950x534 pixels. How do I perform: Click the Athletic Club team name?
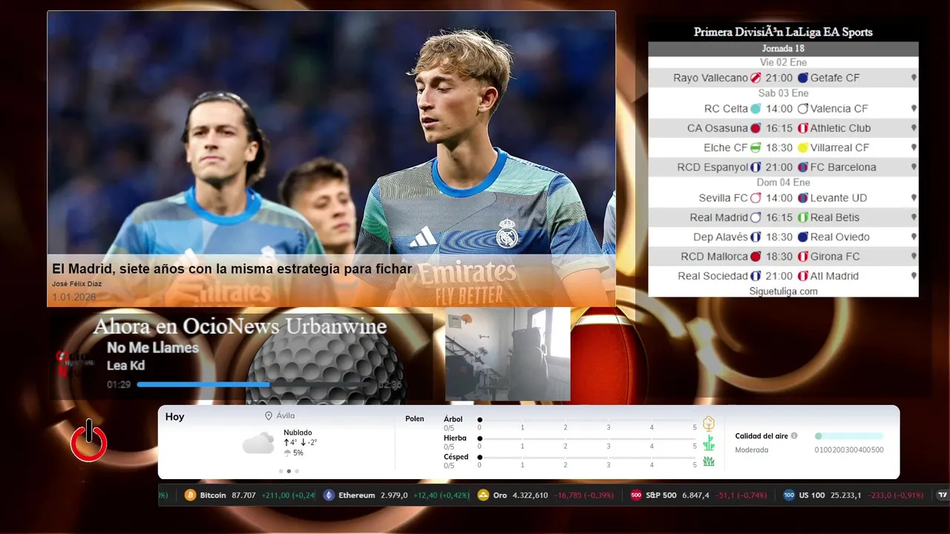pos(840,128)
